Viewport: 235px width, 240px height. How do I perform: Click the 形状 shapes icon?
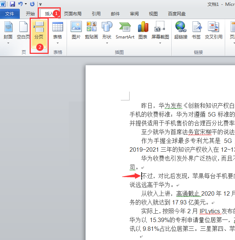(107, 27)
